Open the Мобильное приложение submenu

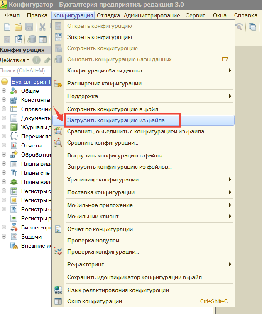(x=143, y=205)
